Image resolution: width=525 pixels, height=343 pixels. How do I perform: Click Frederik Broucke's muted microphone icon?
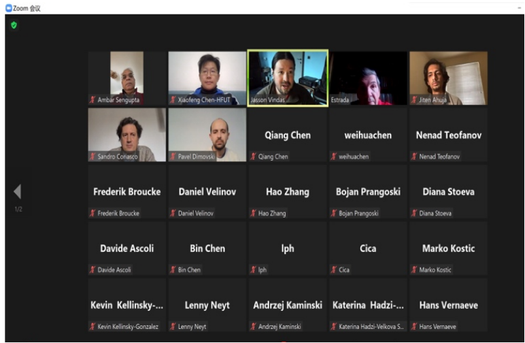(92, 213)
